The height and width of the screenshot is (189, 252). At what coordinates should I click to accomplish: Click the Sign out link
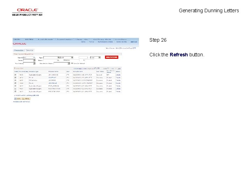134,42
